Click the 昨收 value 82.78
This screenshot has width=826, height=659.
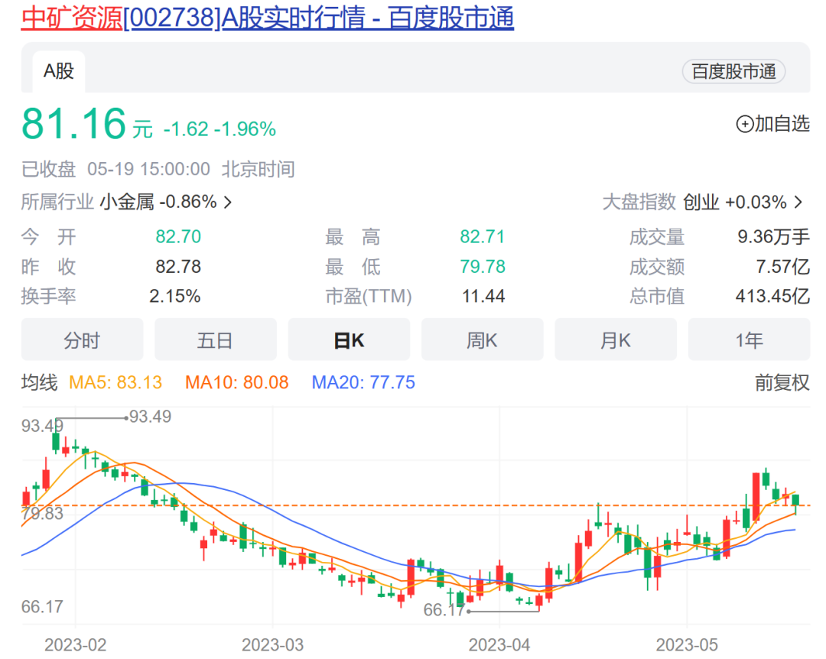(178, 267)
